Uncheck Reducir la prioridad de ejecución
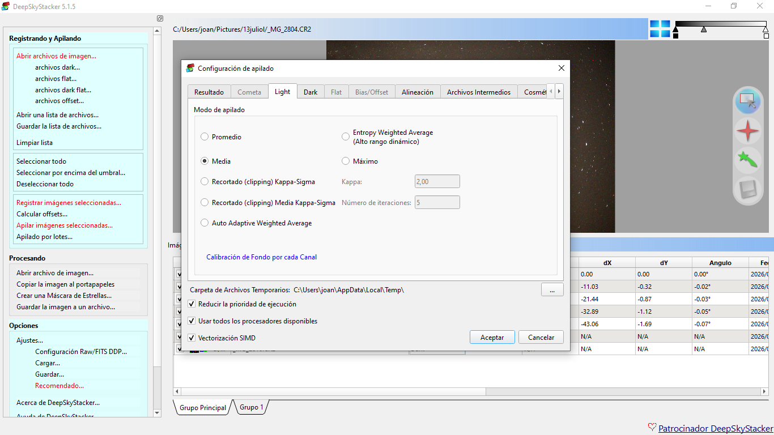The width and height of the screenshot is (774, 435). click(192, 304)
